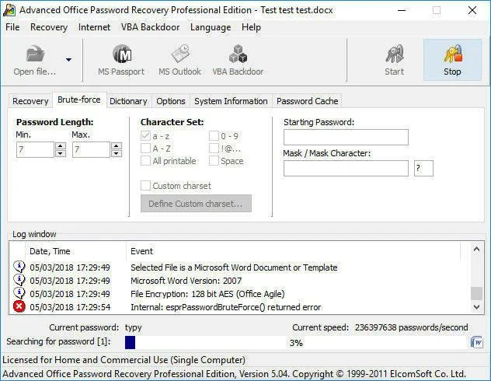Open the File menu
491x381 pixels.
[x=12, y=27]
